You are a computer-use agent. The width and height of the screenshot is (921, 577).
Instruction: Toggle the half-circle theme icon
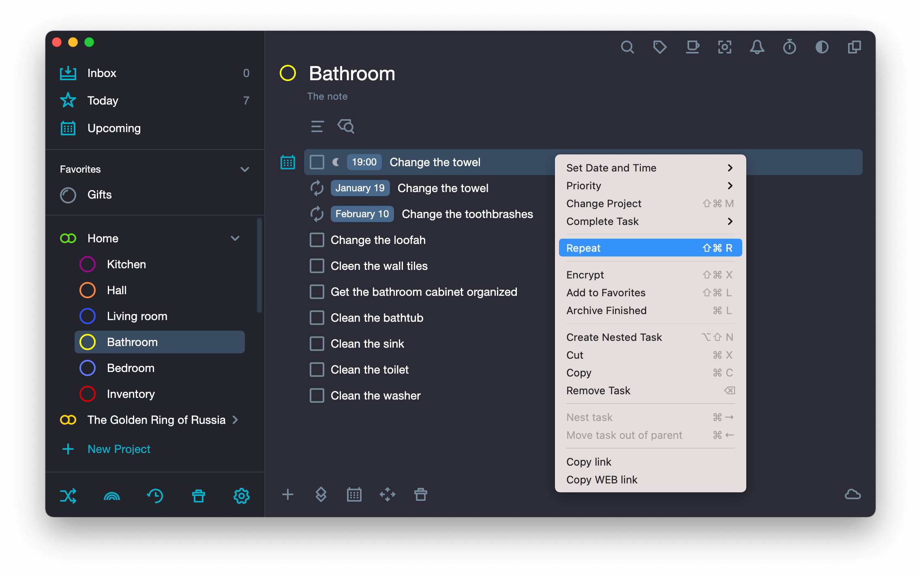pos(822,47)
